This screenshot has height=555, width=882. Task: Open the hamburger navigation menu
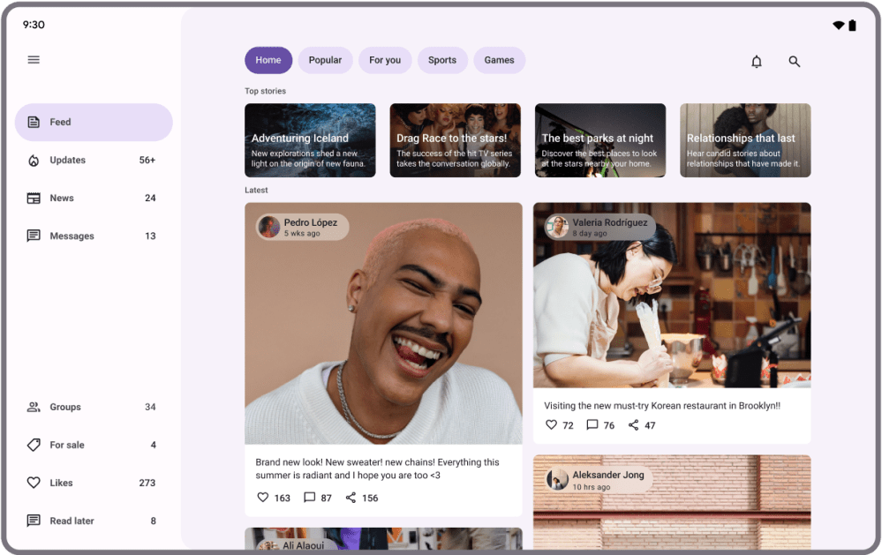[34, 60]
